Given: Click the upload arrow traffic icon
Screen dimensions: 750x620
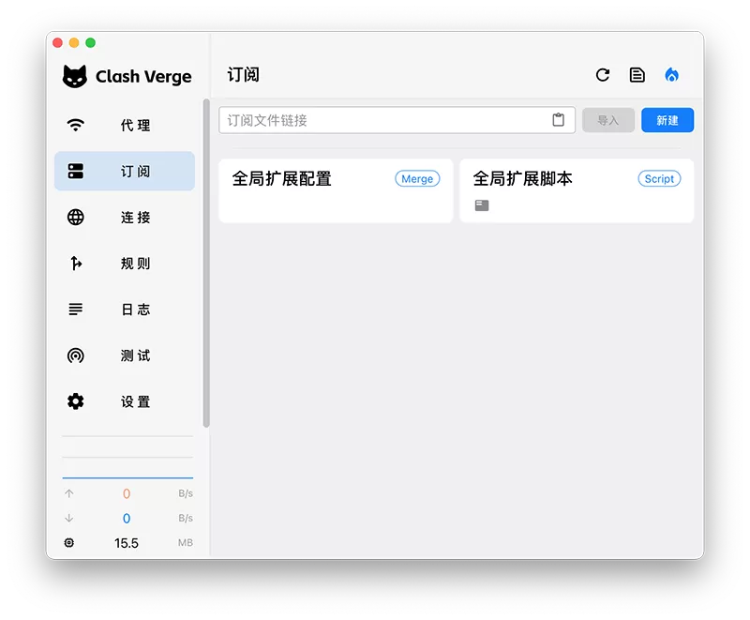Looking at the screenshot, I should click(x=68, y=493).
